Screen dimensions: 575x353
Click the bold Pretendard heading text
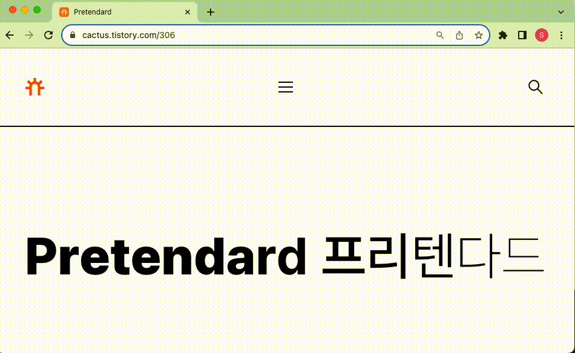coord(166,256)
